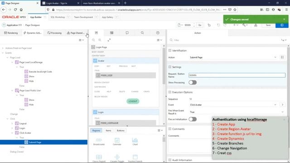Go to the Click Avatar event via arrow button
290x163 pixels.
(282, 105)
